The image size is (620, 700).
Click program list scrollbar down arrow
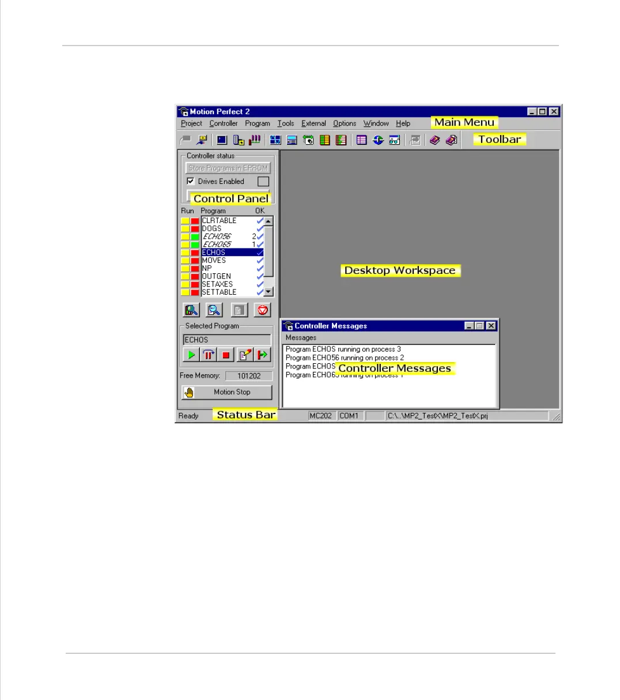click(269, 292)
